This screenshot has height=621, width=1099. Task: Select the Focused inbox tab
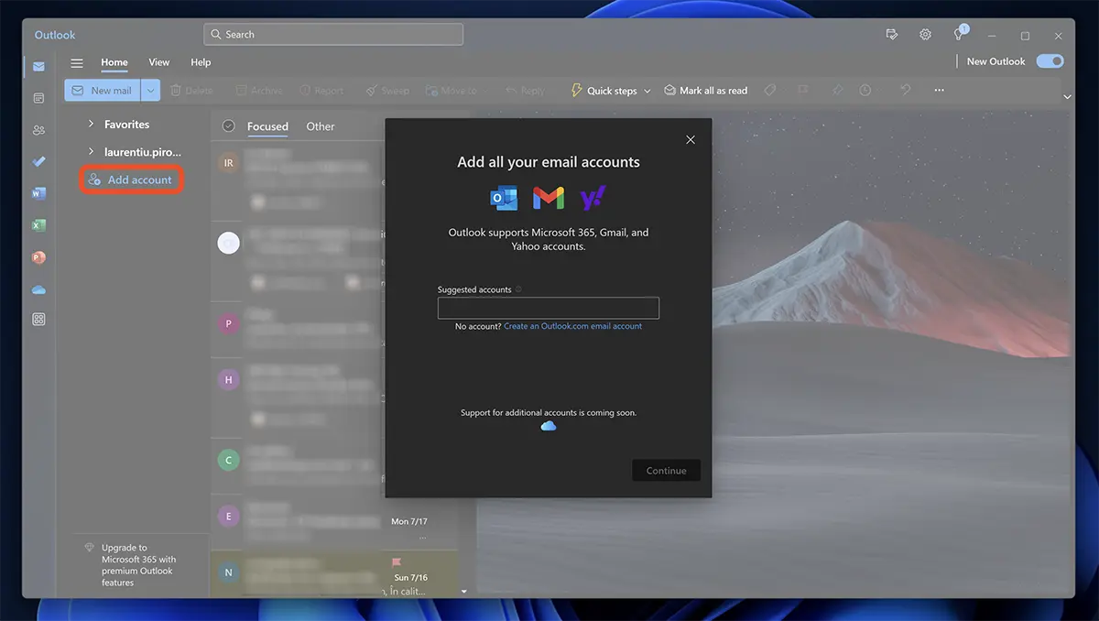click(x=267, y=126)
